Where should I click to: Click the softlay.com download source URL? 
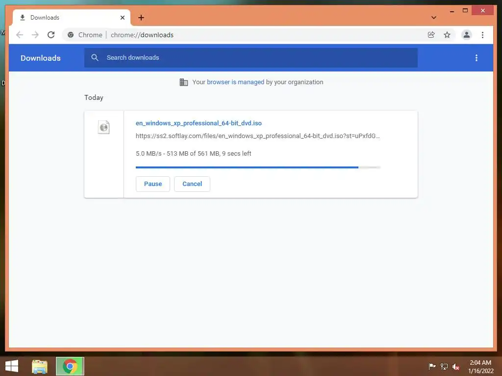pyautogui.click(x=258, y=136)
